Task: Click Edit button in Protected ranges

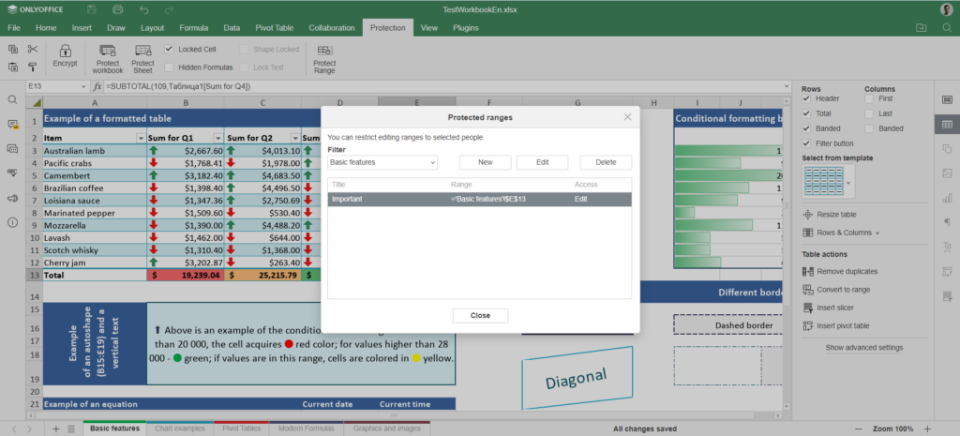Action: pos(542,162)
